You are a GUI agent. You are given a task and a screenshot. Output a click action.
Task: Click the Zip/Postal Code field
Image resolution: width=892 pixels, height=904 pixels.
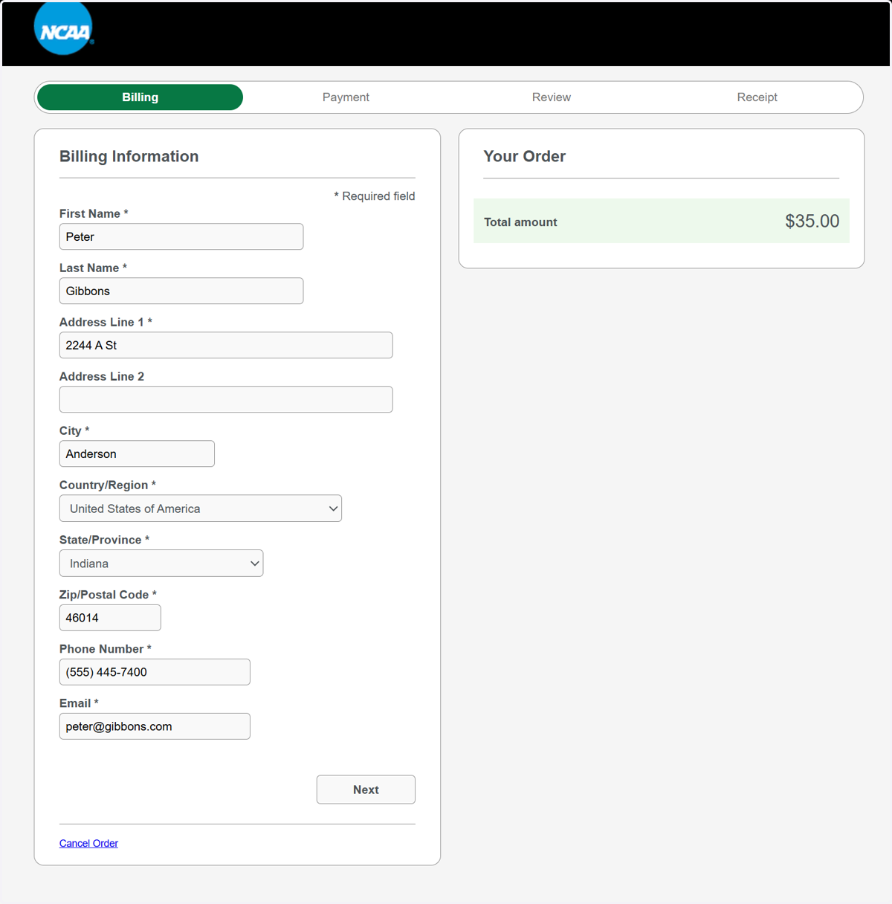(x=110, y=618)
